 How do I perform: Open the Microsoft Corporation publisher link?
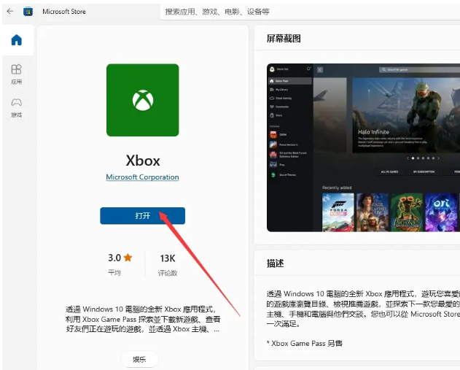(142, 177)
